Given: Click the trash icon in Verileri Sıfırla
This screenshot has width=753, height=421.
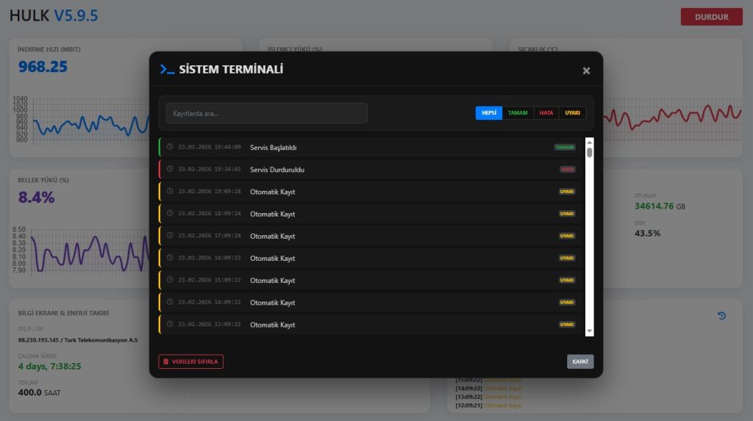Looking at the screenshot, I should point(166,361).
